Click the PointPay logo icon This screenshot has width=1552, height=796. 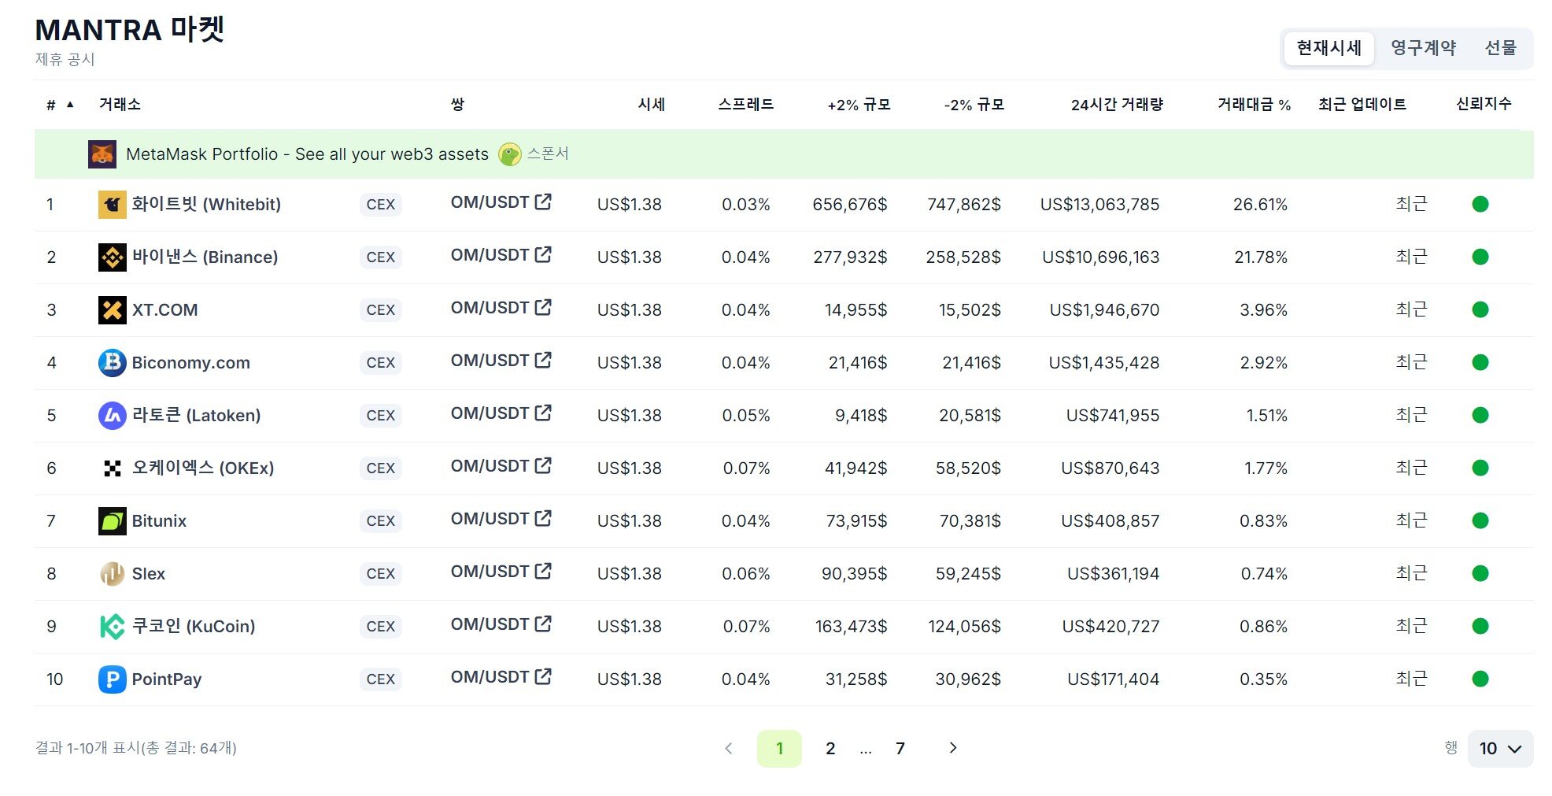click(x=112, y=679)
